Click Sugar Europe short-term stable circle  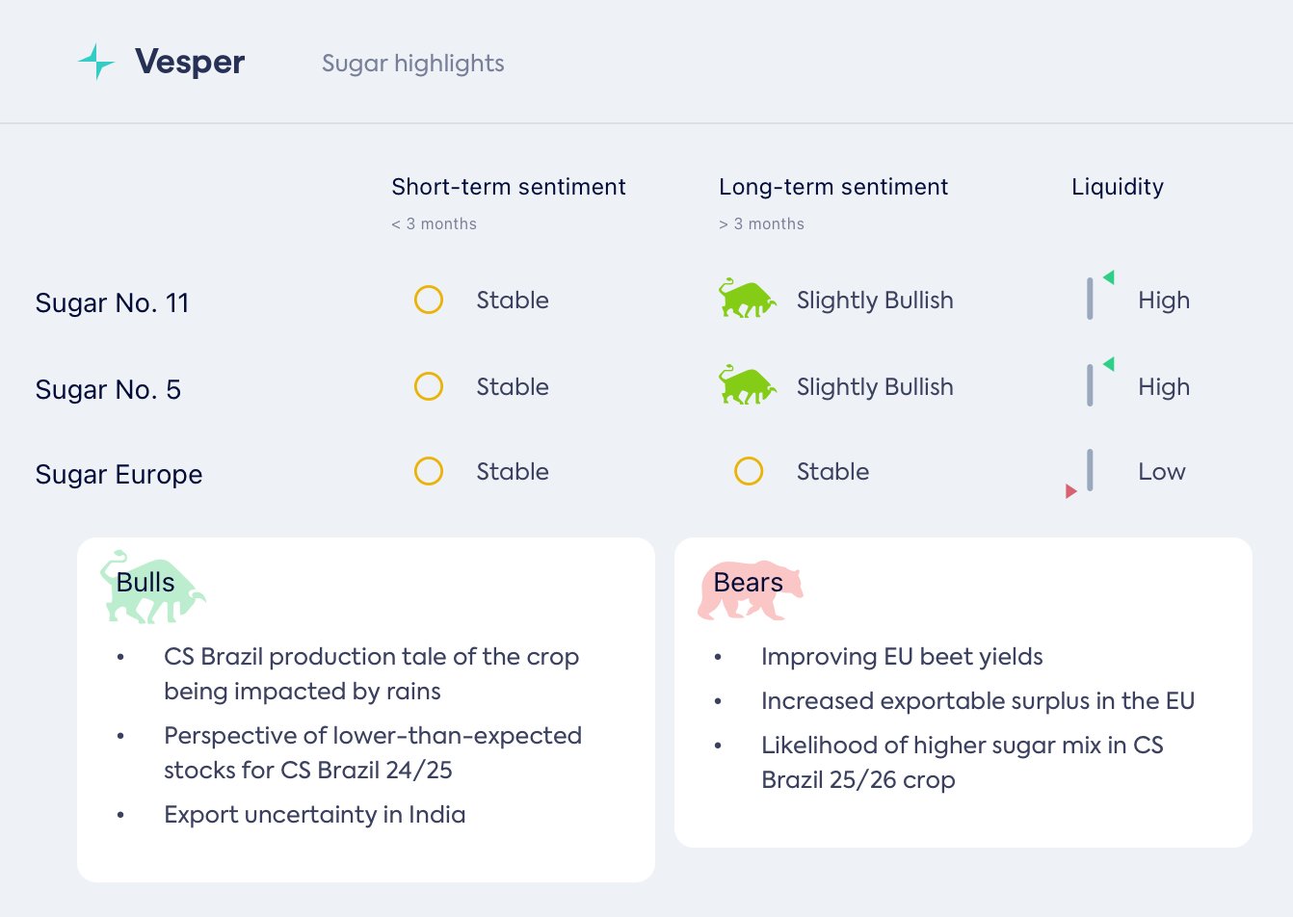coord(429,471)
